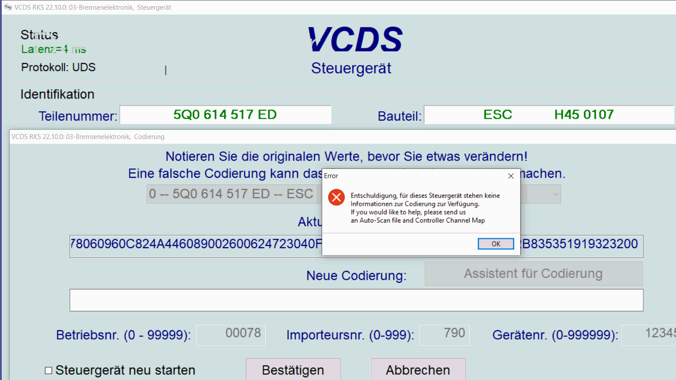Close the Error dialog with X
The height and width of the screenshot is (380, 676).
[511, 176]
